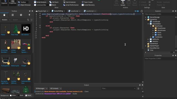Collapse the AvatarEditor tree node
Image resolution: width=177 pixels, height=99 pixels.
[148, 24]
